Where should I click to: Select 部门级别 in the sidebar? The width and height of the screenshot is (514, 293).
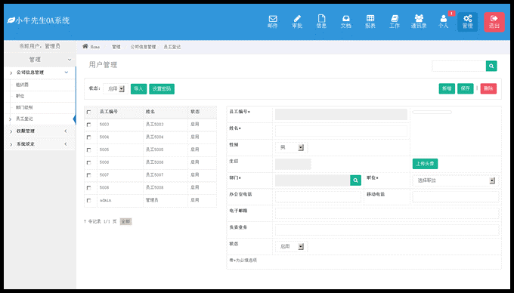pos(24,107)
